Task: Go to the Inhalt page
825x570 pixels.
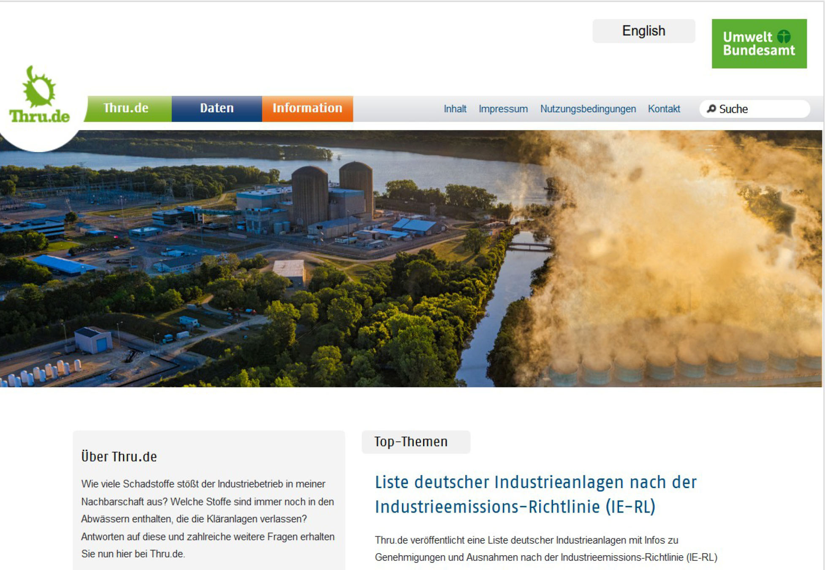Action: [x=455, y=109]
